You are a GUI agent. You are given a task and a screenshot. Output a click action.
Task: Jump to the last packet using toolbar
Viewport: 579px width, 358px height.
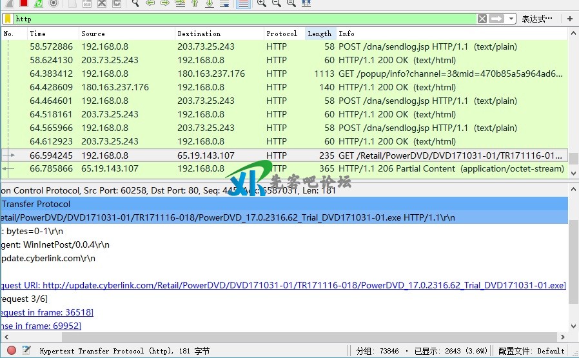click(x=210, y=3)
